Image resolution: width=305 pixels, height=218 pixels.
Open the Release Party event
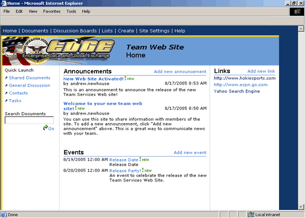[x=125, y=170]
